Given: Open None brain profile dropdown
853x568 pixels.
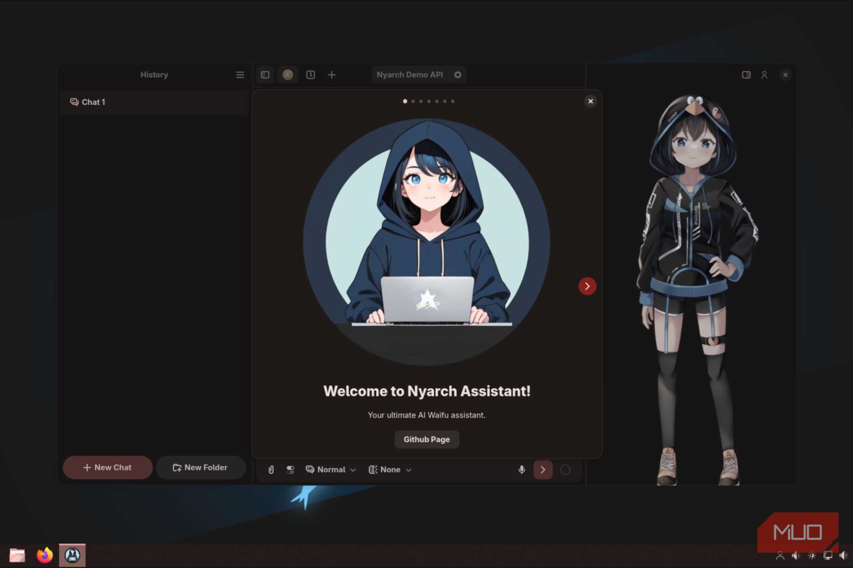Looking at the screenshot, I should [x=390, y=469].
